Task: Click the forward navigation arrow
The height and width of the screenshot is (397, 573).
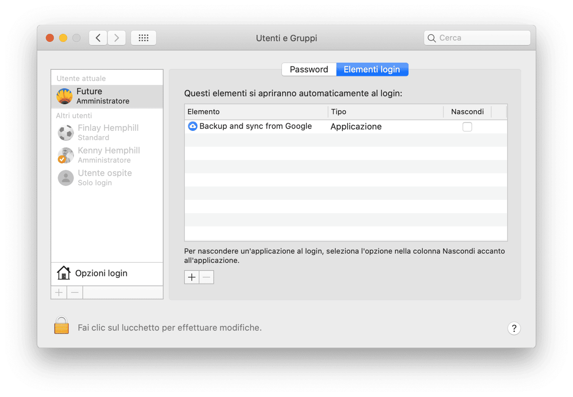Action: [x=116, y=38]
